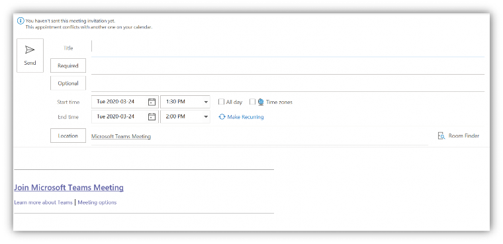Open the Join Microsoft Teams Meeting link

click(69, 188)
